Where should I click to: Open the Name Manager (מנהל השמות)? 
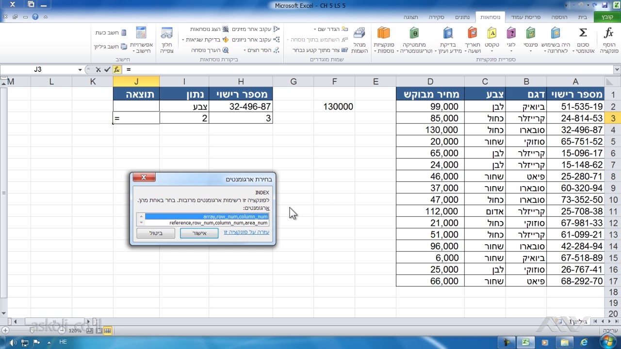(360, 40)
